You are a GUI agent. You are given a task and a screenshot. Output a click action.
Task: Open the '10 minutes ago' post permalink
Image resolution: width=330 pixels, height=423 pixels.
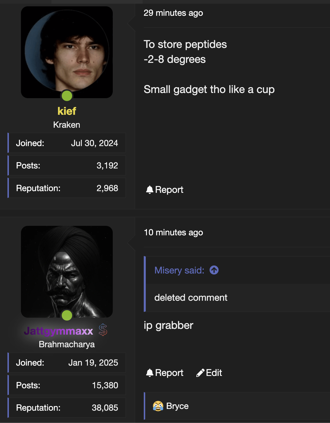point(173,232)
